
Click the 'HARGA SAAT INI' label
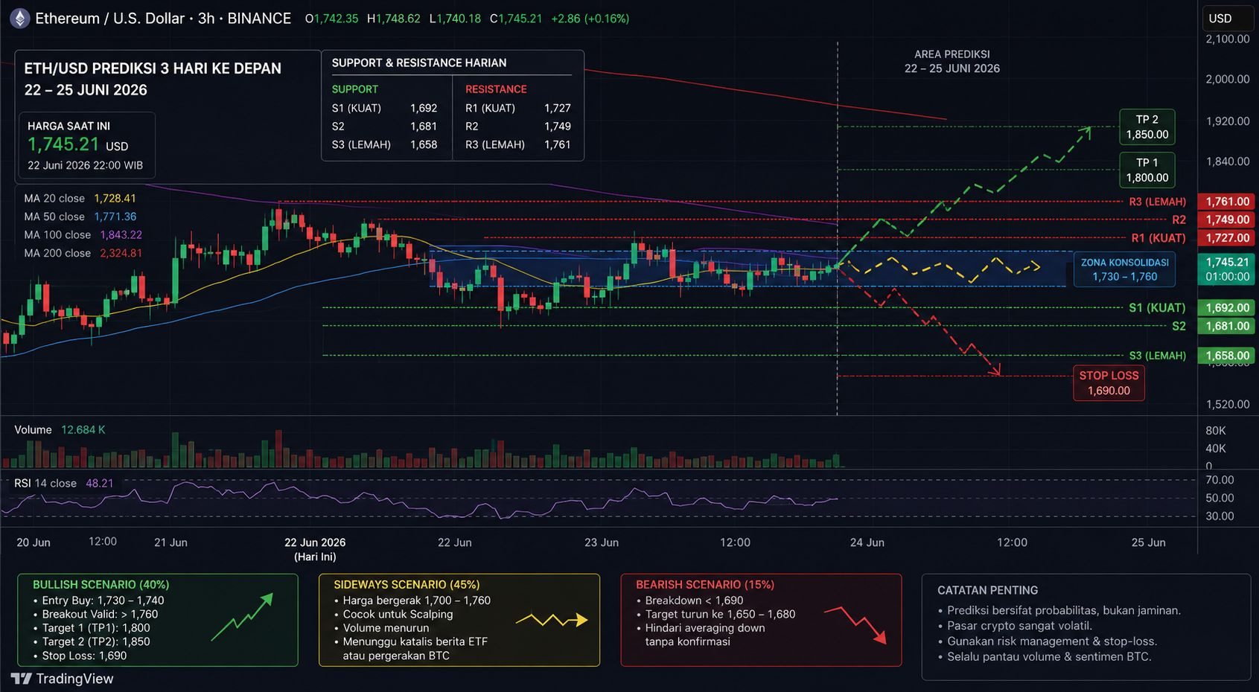[68, 126]
